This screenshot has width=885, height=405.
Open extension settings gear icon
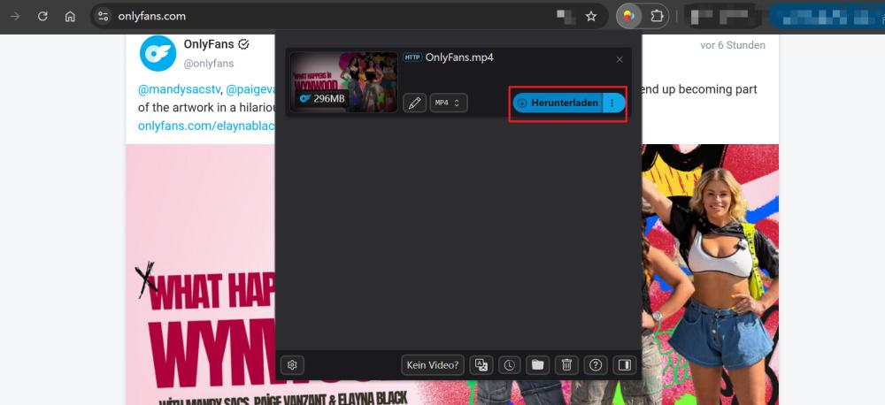[x=292, y=365]
